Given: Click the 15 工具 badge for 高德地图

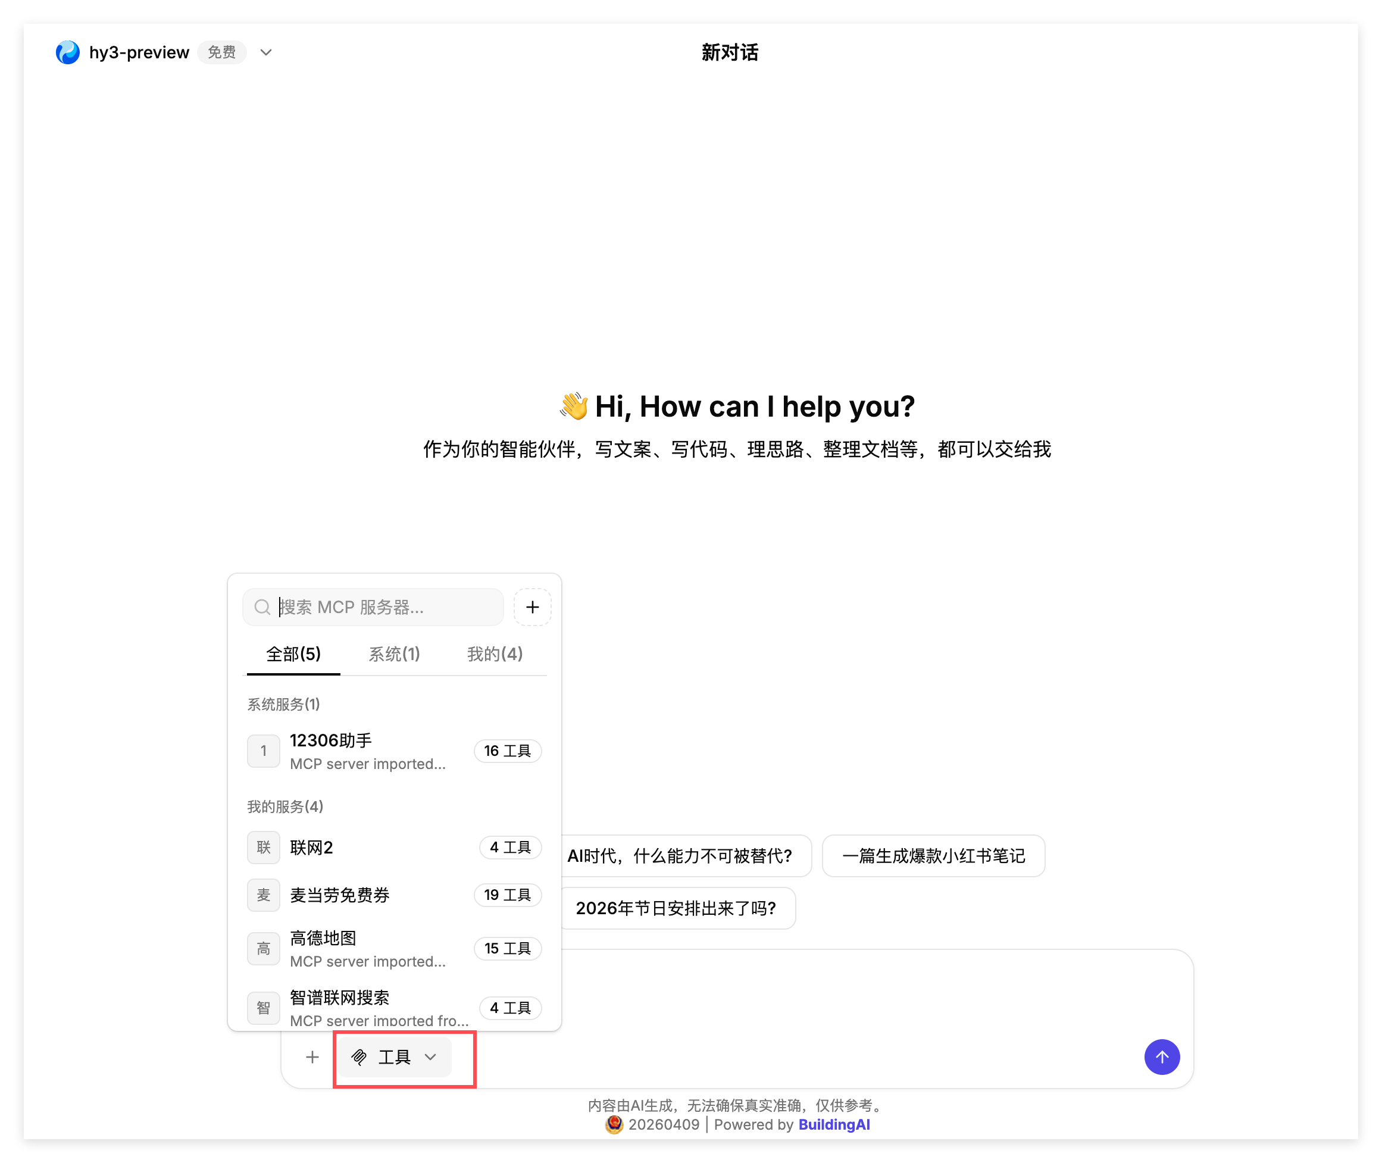Looking at the screenshot, I should pos(507,948).
